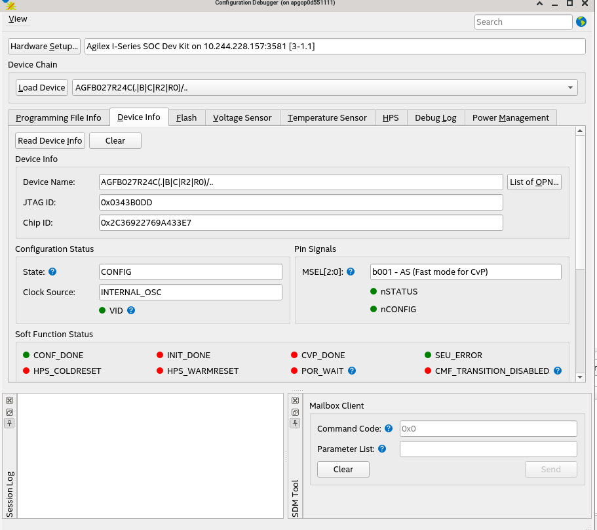The height and width of the screenshot is (530, 597).
Task: Click the Command Code input field
Action: pyautogui.click(x=488, y=428)
